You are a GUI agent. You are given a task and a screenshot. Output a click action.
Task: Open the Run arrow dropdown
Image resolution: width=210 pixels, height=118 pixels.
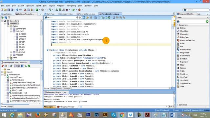tap(76, 10)
